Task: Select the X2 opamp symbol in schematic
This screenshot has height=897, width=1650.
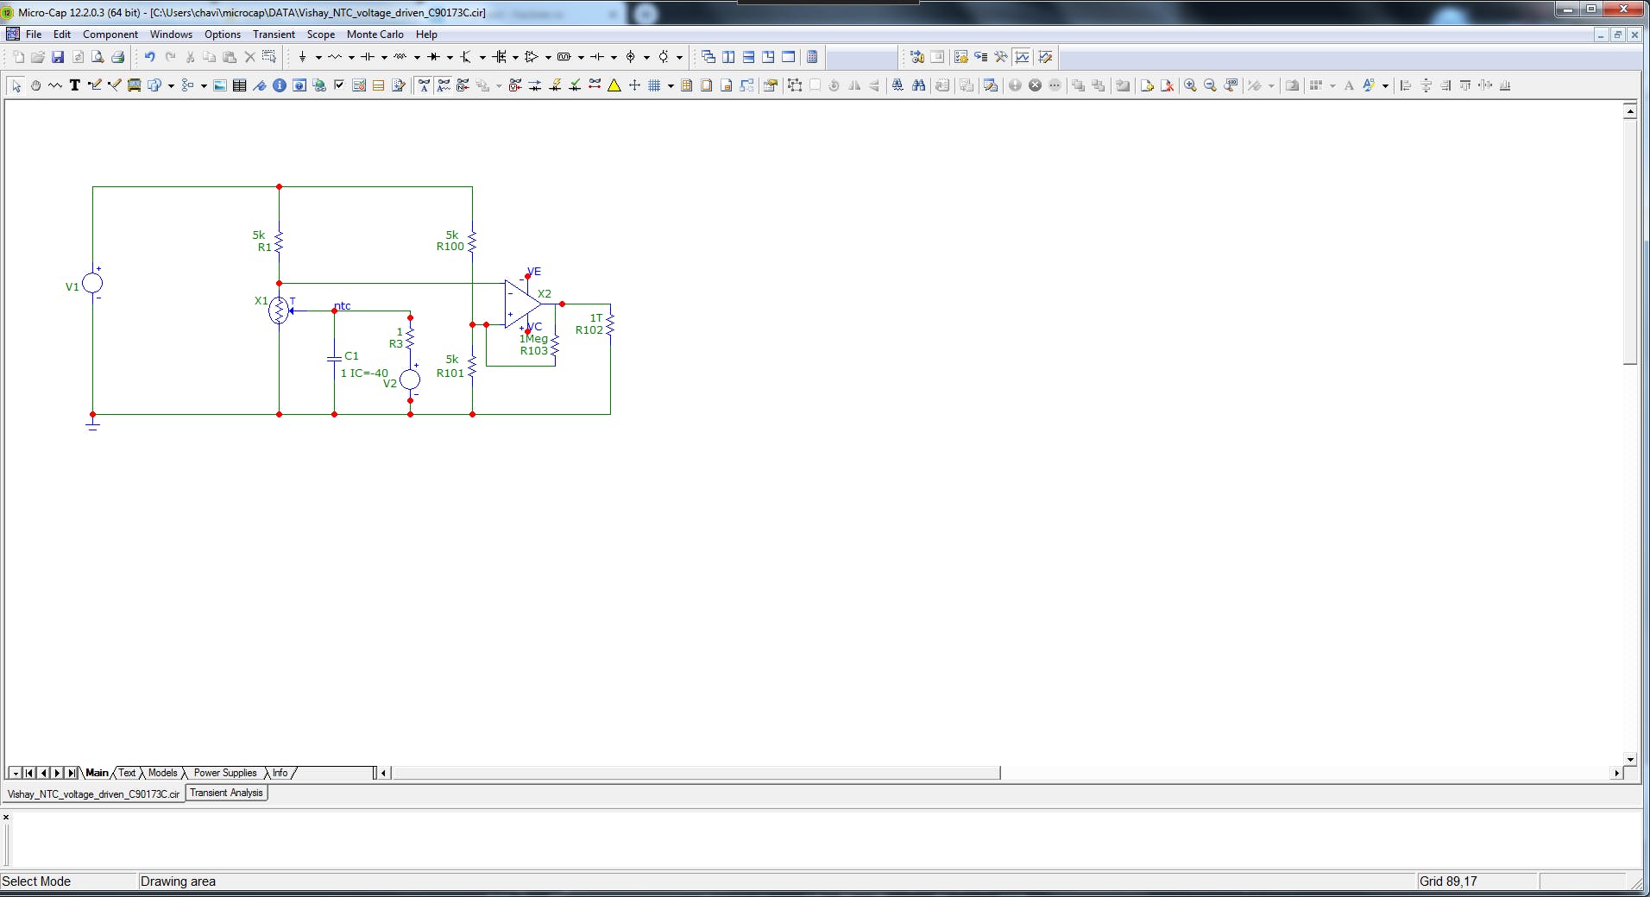Action: (x=523, y=304)
